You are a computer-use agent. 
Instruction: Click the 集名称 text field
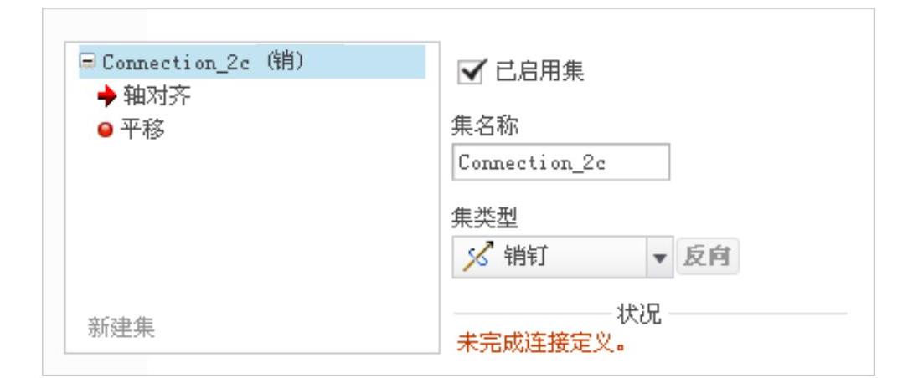(x=561, y=162)
